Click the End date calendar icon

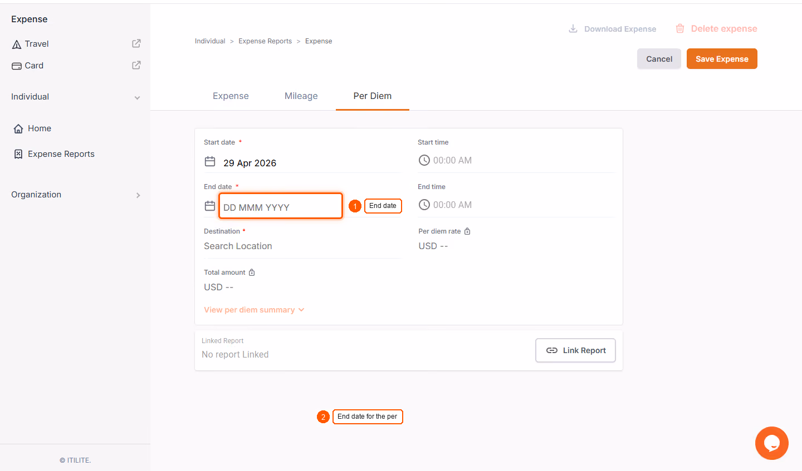point(210,206)
